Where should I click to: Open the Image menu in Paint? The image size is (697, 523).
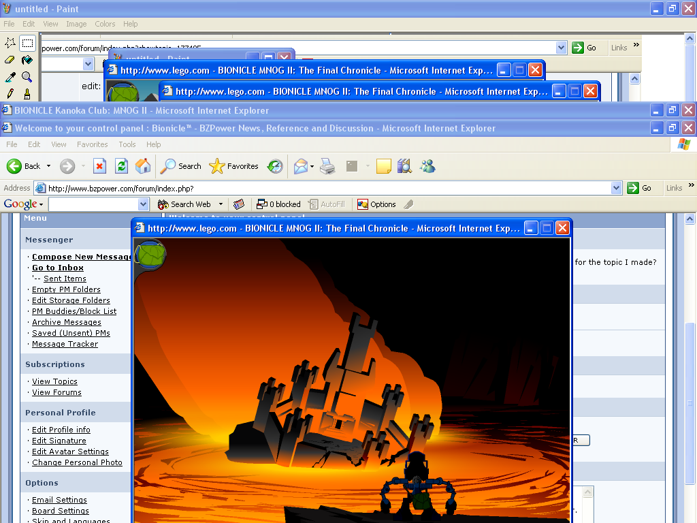click(x=76, y=24)
